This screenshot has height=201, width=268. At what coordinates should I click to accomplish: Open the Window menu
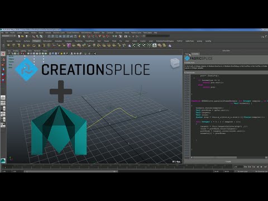[x=33, y=33]
